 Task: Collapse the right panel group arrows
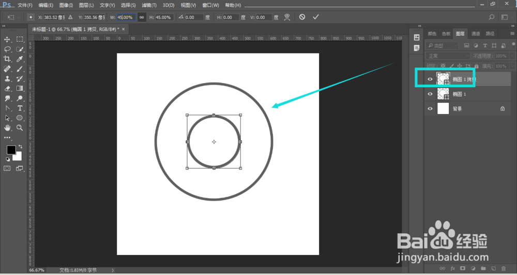pyautogui.click(x=512, y=26)
